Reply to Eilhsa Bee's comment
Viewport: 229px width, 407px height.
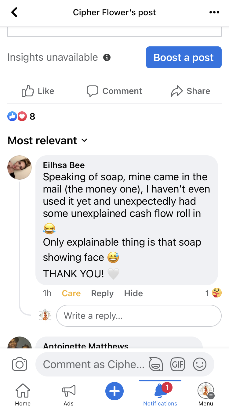point(102,293)
